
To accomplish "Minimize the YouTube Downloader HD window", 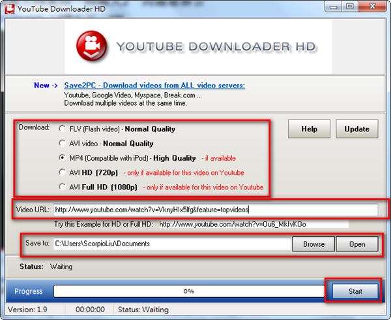I will pos(334,7).
